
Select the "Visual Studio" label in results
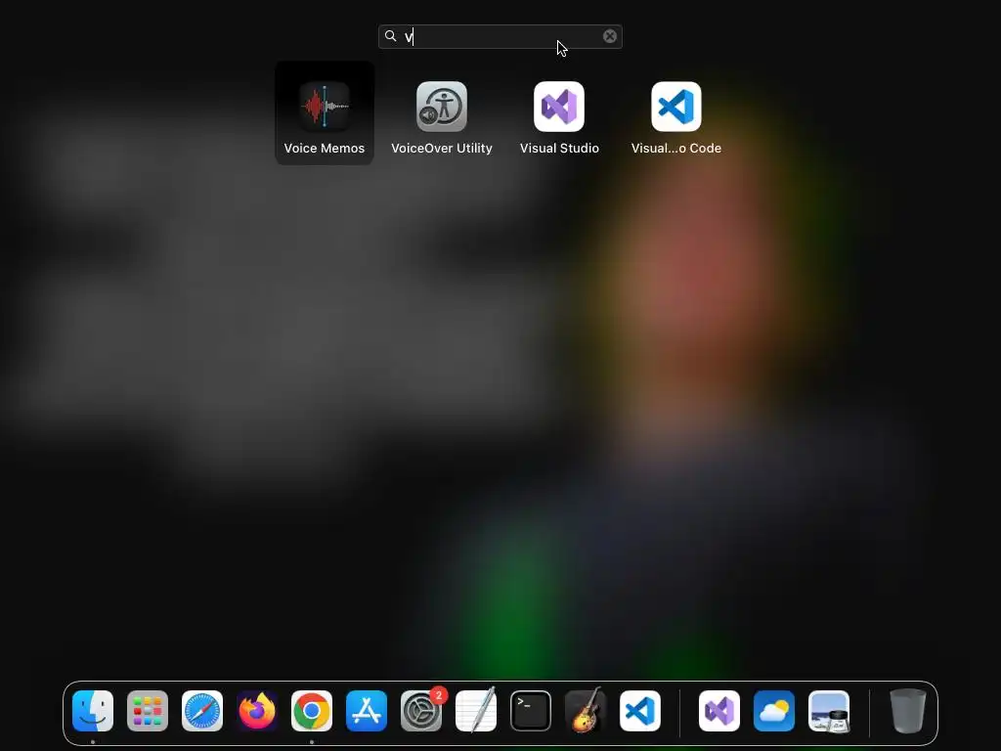pos(559,149)
